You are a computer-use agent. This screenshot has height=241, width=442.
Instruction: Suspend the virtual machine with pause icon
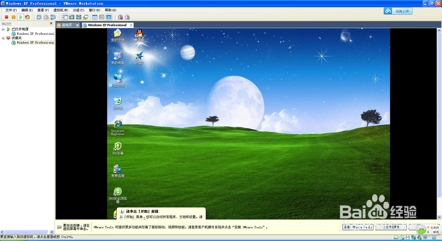pyautogui.click(x=13, y=17)
